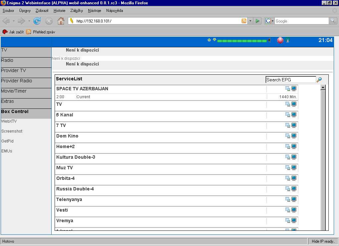
Task: Select Box Control in the sidebar
Action: [x=26, y=114]
